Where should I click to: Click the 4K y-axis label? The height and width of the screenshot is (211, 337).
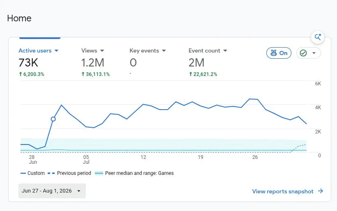(x=318, y=108)
